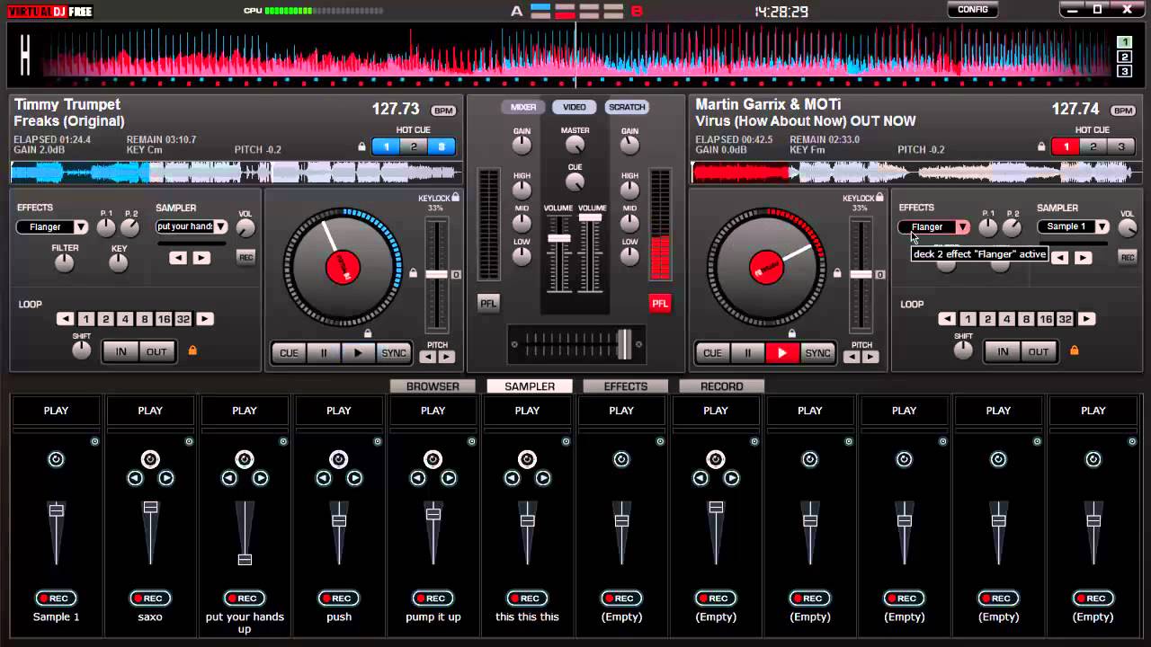Record into 'this this this' sample slot
This screenshot has height=647, width=1151.
point(528,598)
